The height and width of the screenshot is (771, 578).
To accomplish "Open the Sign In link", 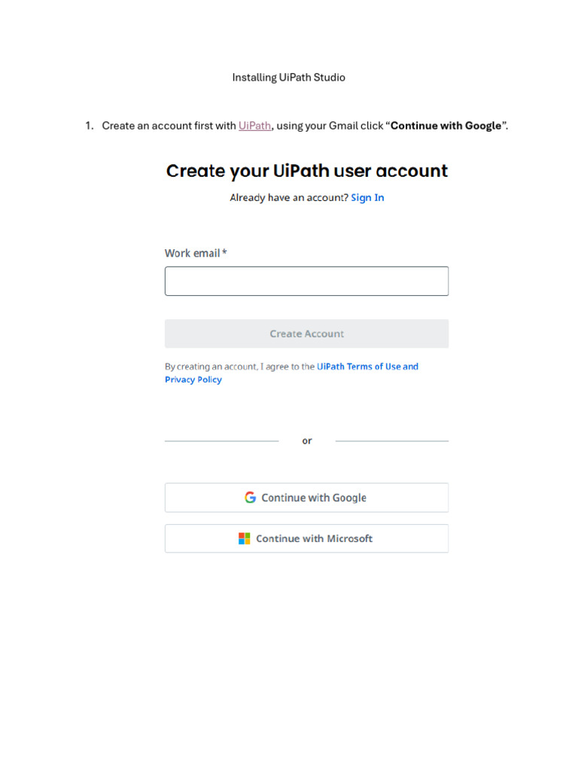I will [367, 197].
